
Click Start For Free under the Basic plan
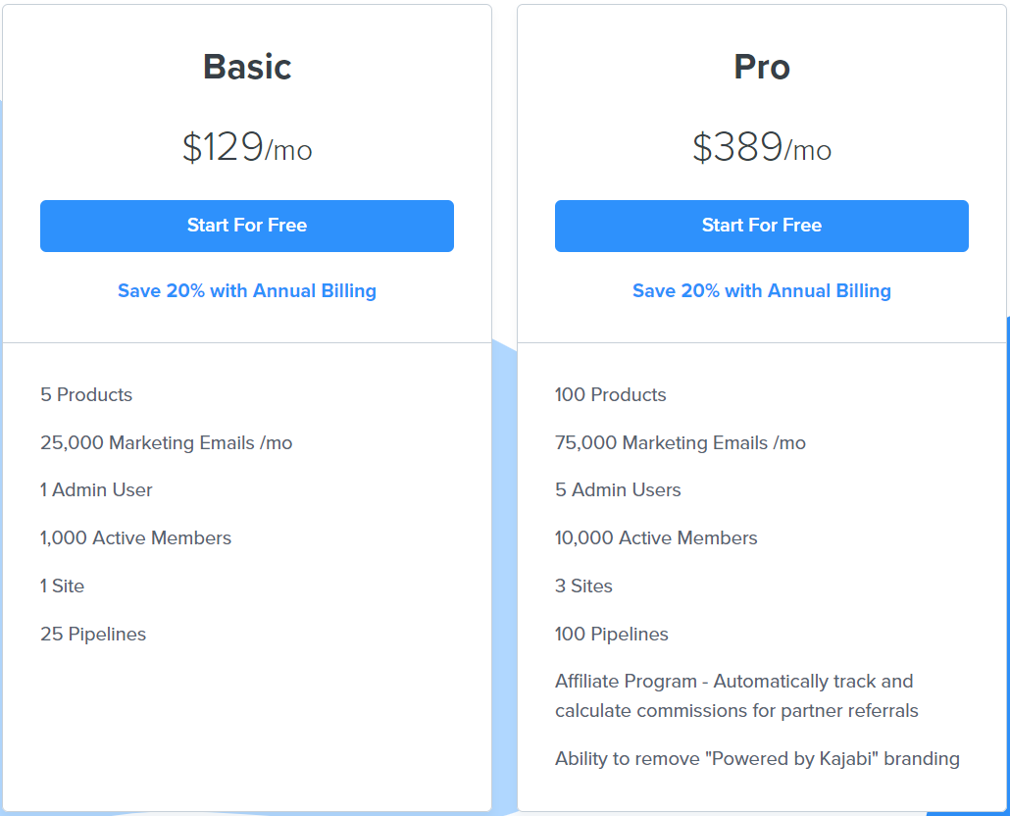pyautogui.click(x=247, y=226)
